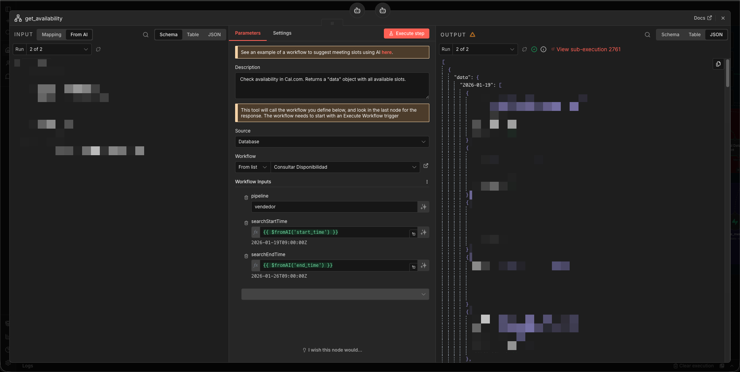The image size is (740, 372).
Task: Open the input Run 2 of 2 dropdown
Action: (x=59, y=49)
